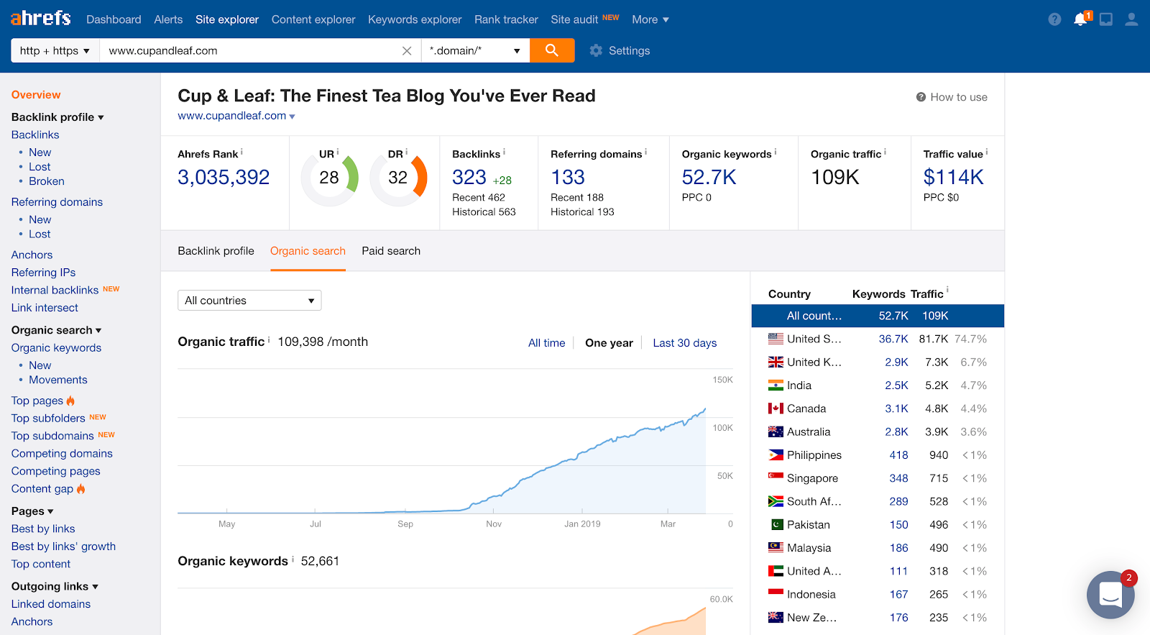Click the India flag icon

[x=776, y=385]
